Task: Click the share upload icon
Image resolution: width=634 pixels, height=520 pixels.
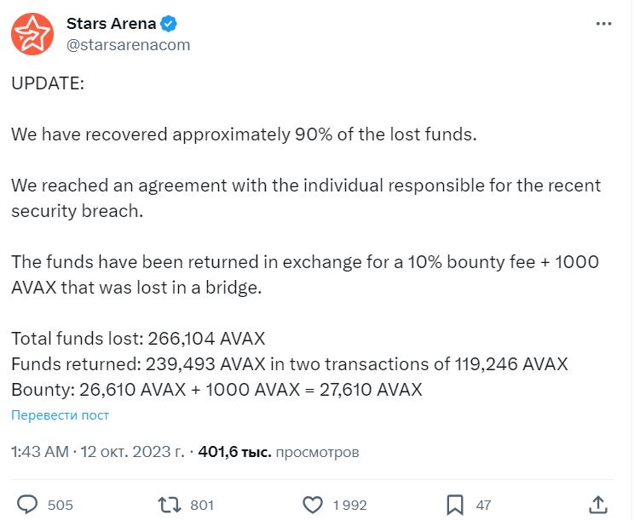Action: coord(598,505)
